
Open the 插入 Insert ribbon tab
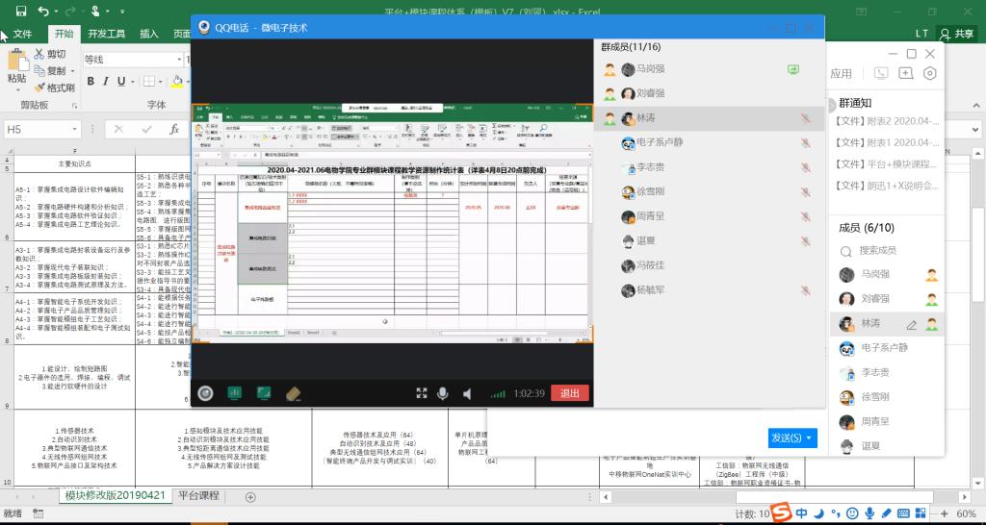[149, 34]
